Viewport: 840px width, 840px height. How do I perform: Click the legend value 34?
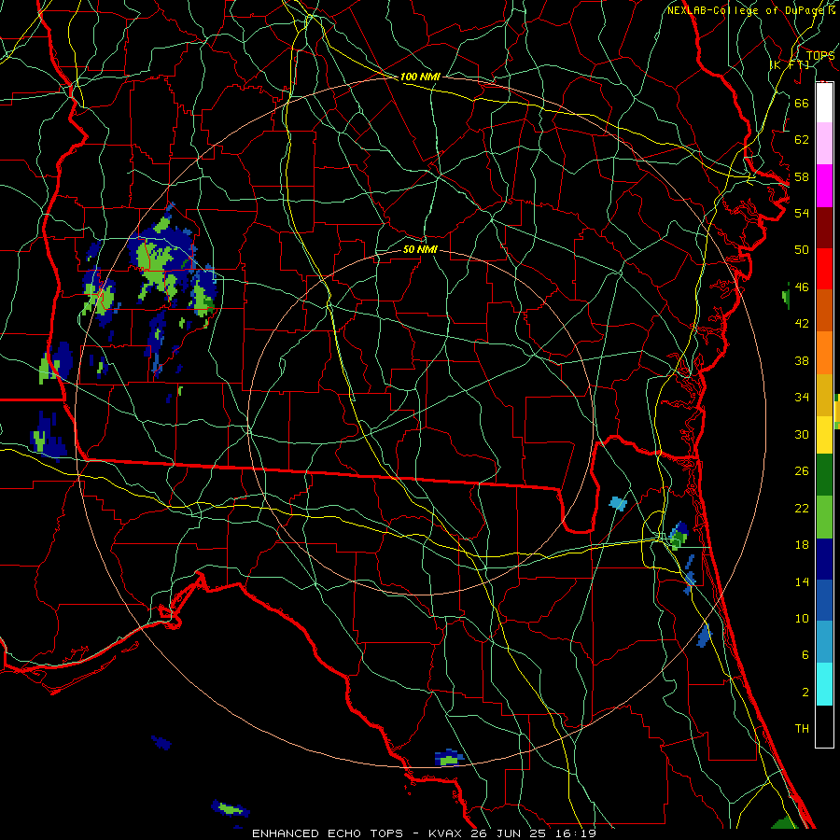(802, 397)
